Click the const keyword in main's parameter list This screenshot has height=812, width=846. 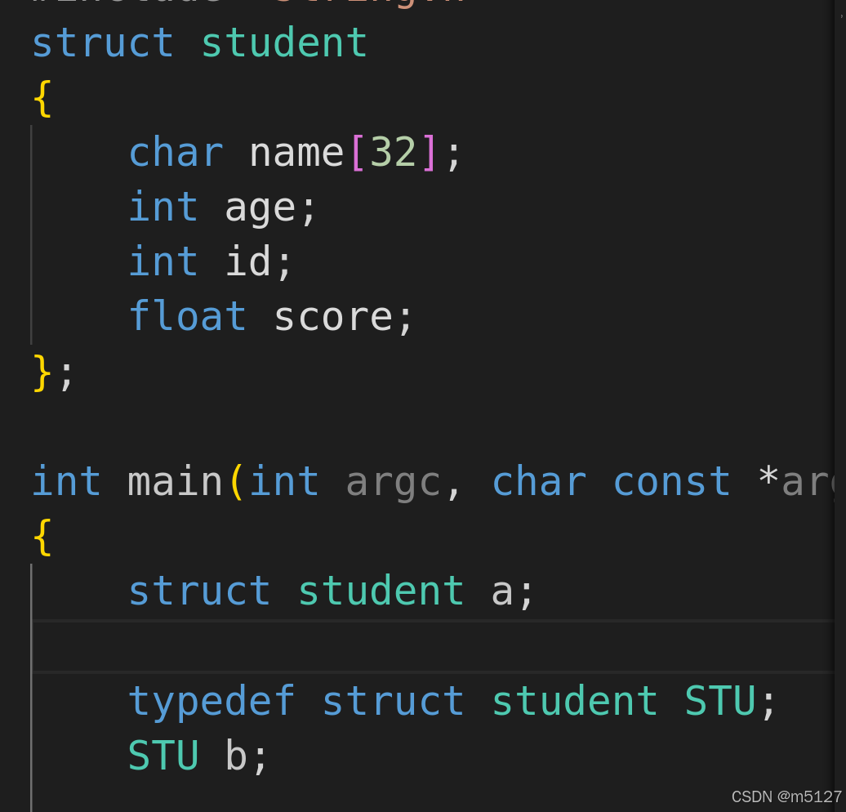tap(671, 481)
